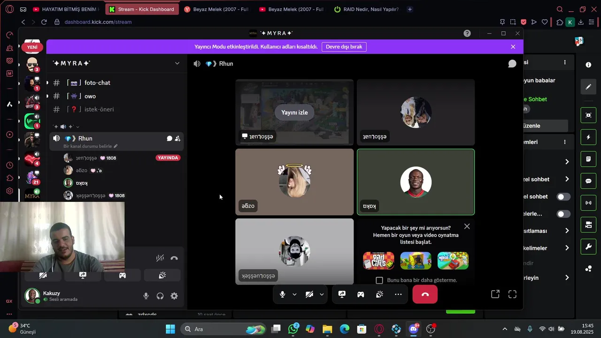Open the server with the 21 badge
Image resolution: width=601 pixels, height=338 pixels.
click(x=32, y=177)
